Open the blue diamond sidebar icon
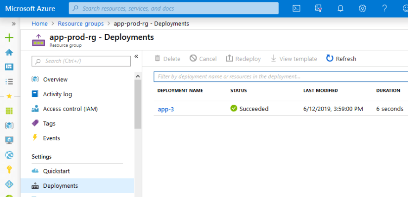 [x=9, y=184]
